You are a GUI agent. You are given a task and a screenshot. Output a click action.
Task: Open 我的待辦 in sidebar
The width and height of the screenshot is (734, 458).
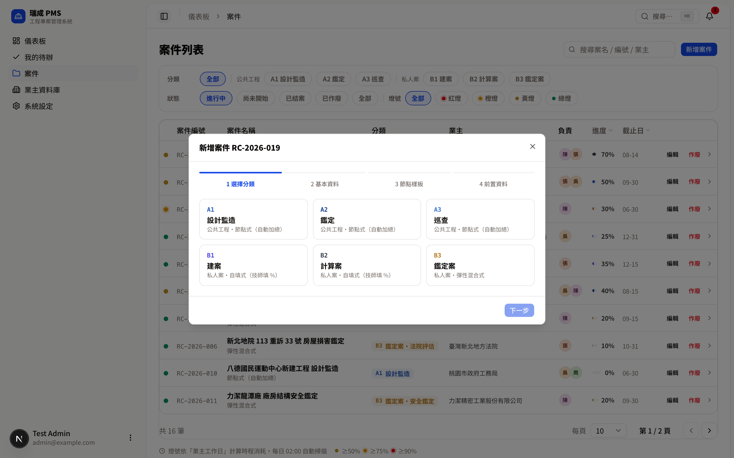(73, 57)
